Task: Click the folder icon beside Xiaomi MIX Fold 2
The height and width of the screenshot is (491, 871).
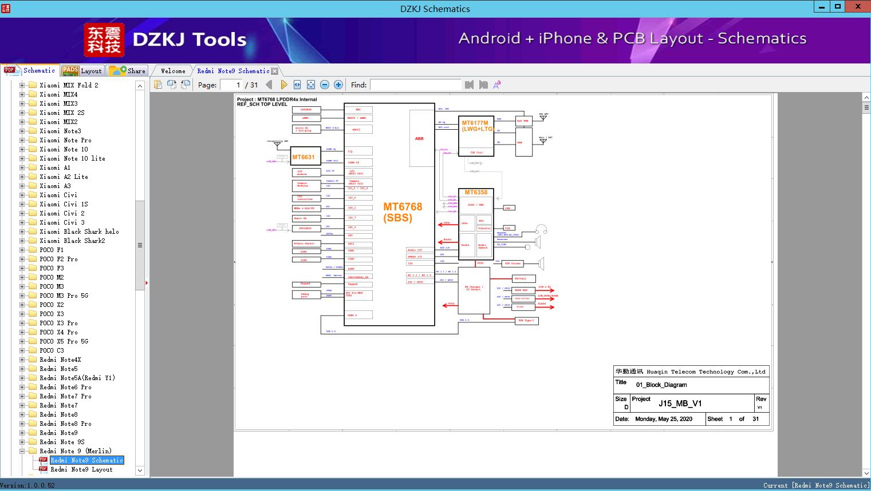Action: tap(33, 85)
